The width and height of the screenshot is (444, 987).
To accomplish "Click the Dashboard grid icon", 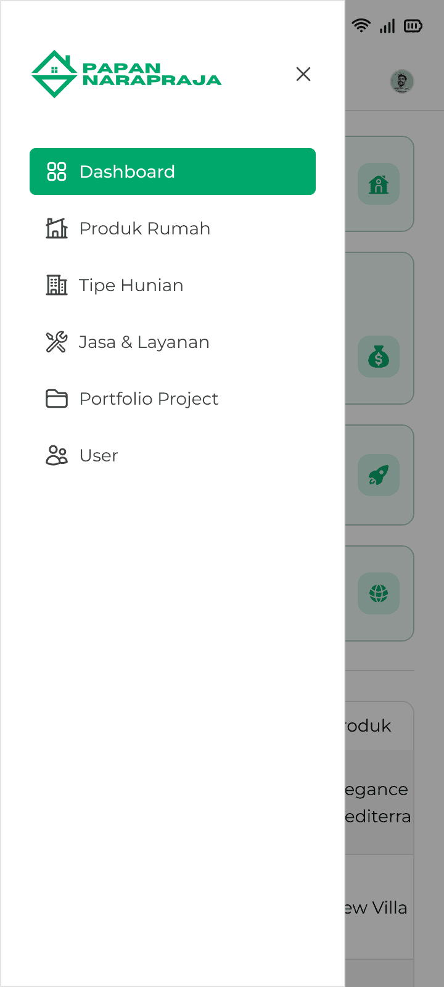I will pos(57,171).
